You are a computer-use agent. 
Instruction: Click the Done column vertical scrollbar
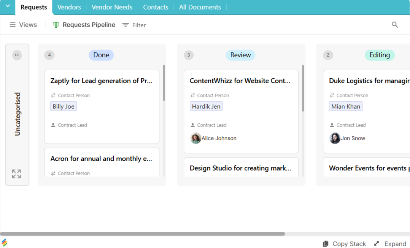[164, 83]
